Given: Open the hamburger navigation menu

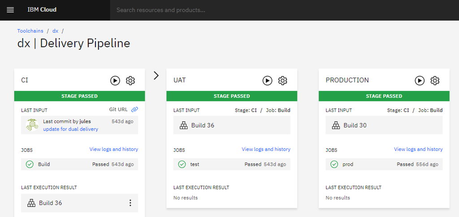Looking at the screenshot, I should (10, 10).
